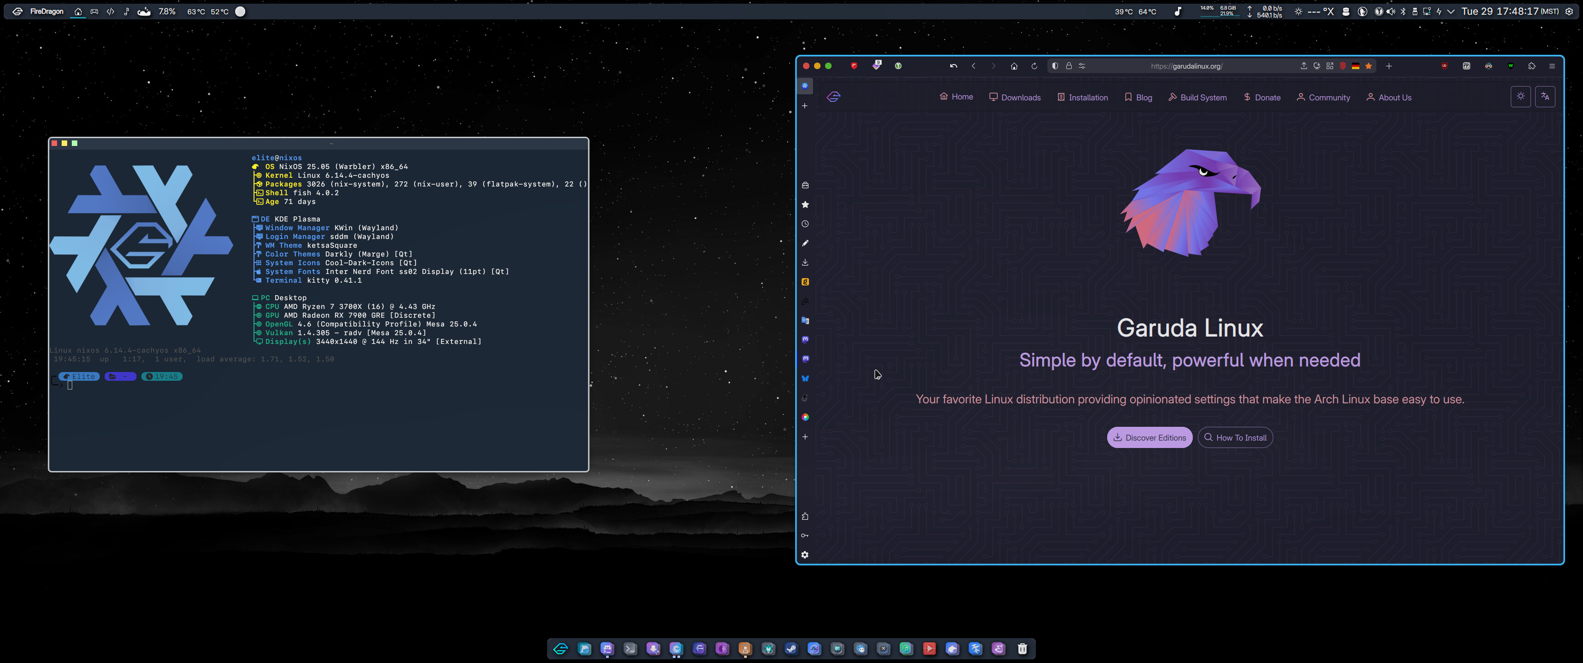Image resolution: width=1583 pixels, height=663 pixels.
Task: Open the Downloads nav item
Action: click(1015, 97)
